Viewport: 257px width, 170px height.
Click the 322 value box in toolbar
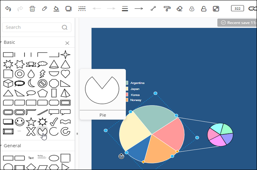(237, 8)
